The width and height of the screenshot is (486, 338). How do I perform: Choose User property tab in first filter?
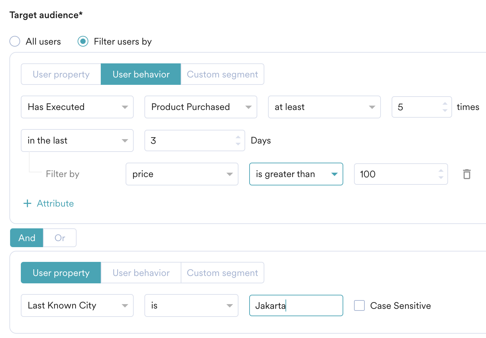pyautogui.click(x=61, y=74)
